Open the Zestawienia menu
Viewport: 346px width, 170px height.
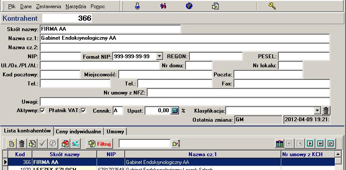click(48, 6)
